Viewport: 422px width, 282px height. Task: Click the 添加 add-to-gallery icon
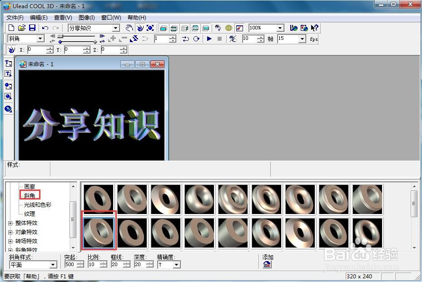pos(267,264)
